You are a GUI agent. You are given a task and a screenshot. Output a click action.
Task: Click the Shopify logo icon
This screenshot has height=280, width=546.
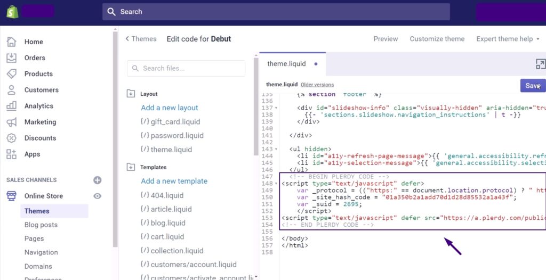click(12, 11)
